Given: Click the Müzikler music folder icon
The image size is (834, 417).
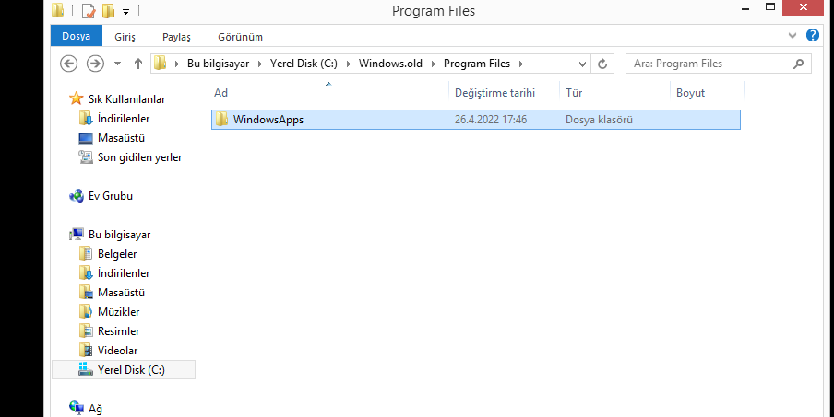Looking at the screenshot, I should pos(86,311).
